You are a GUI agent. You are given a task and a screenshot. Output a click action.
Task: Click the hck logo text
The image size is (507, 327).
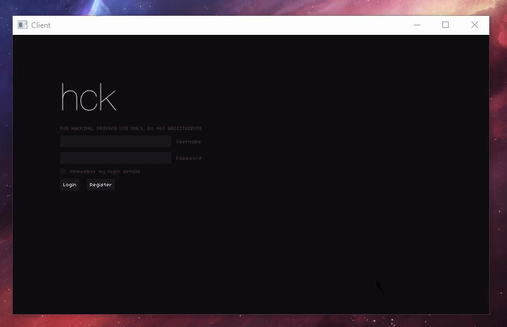tap(88, 98)
